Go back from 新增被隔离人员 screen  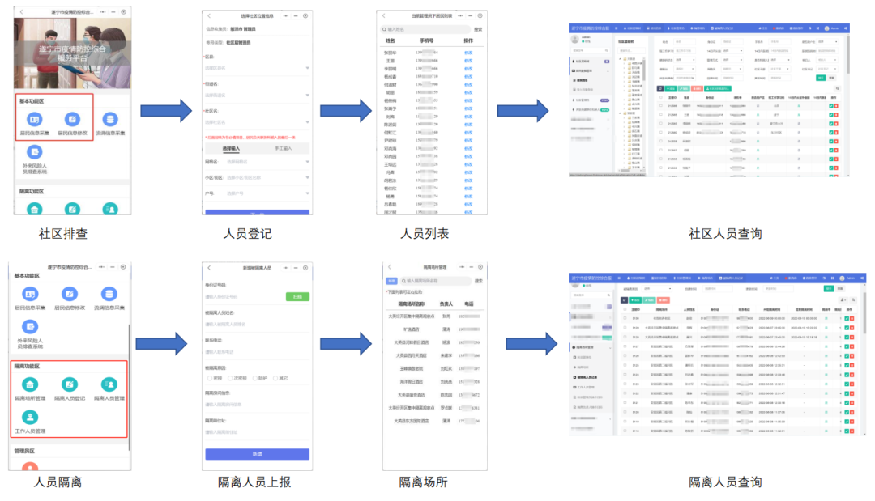click(209, 267)
